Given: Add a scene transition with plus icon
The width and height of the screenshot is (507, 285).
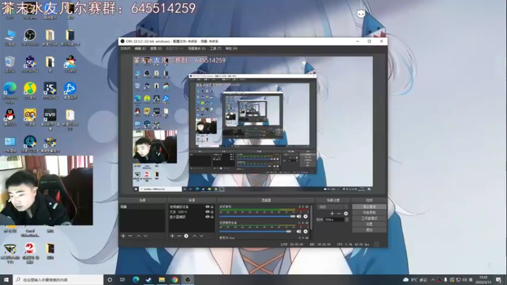Looking at the screenshot, I should click(x=331, y=213).
